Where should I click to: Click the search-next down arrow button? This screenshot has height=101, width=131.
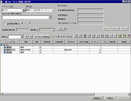pyautogui.click(x=26, y=37)
